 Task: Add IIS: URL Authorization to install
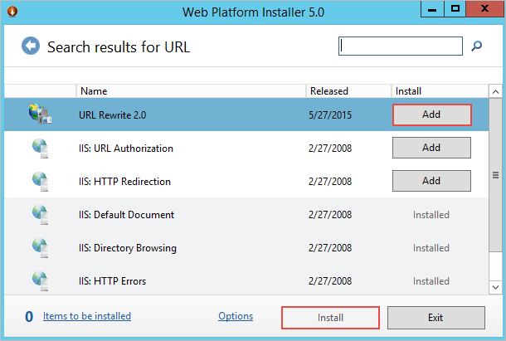point(431,148)
